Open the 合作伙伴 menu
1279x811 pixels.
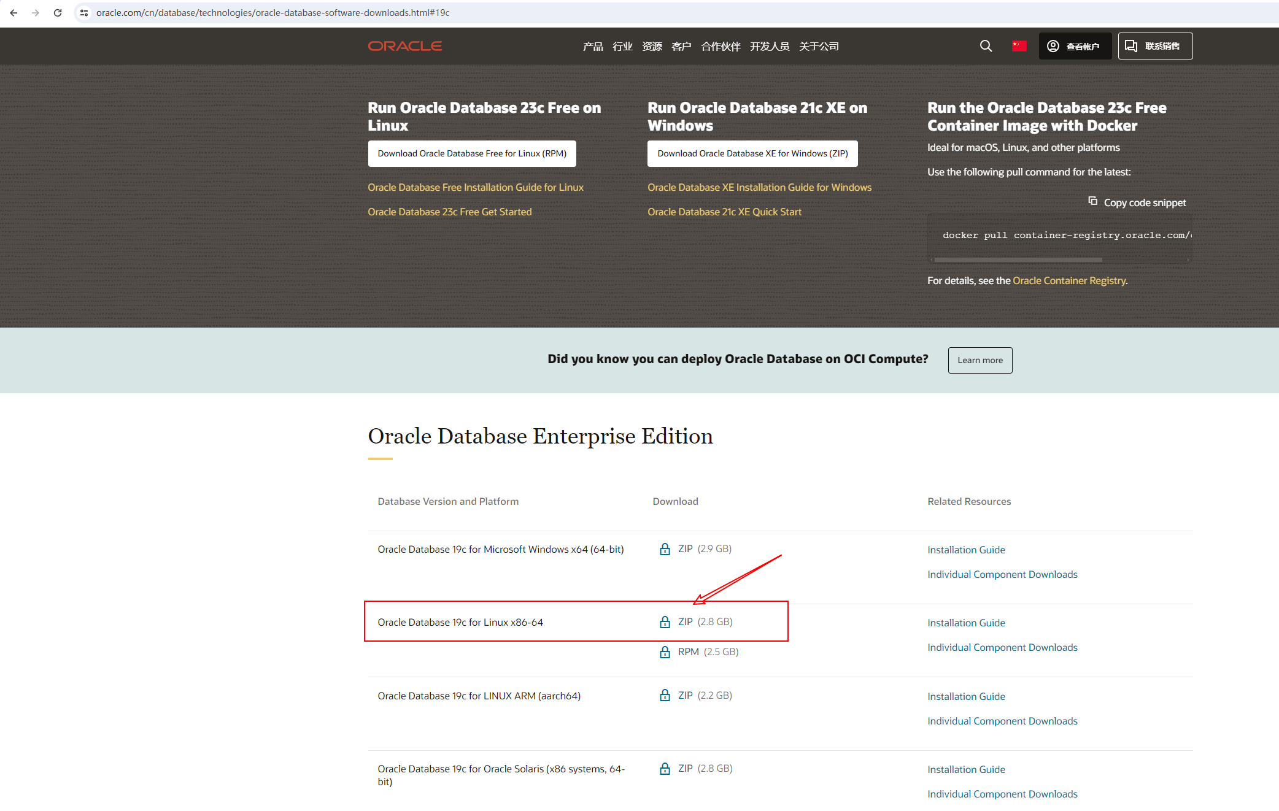point(721,46)
